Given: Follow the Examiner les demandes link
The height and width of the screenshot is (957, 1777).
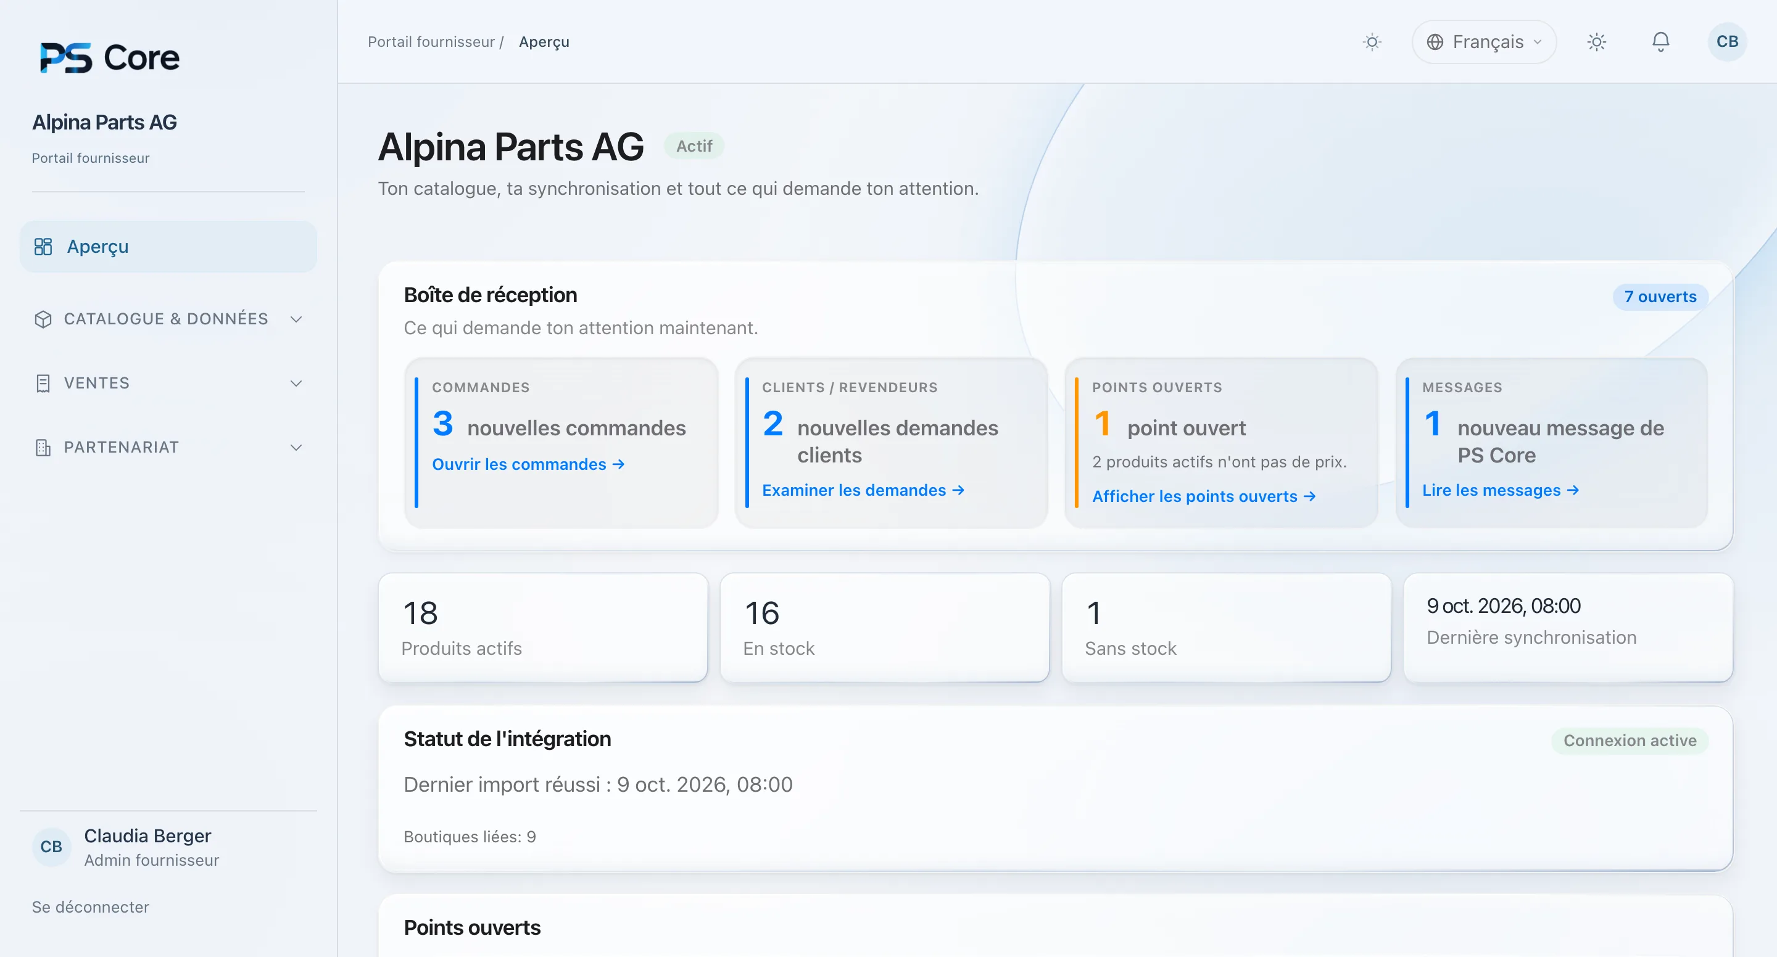Looking at the screenshot, I should 863,490.
